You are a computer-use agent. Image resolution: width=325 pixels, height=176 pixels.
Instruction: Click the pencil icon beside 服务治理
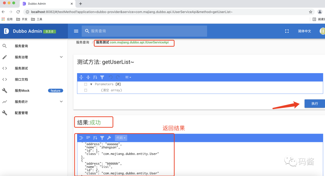pyautogui.click(x=5, y=57)
